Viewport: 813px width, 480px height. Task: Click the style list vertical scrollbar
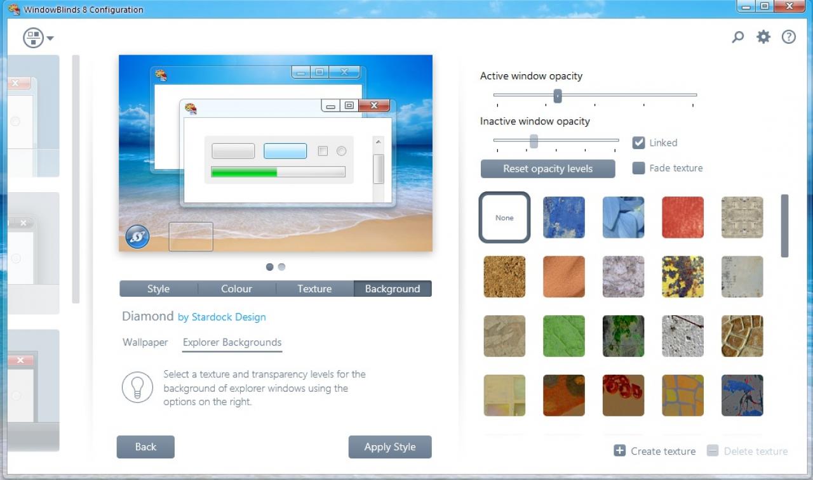coord(76,179)
